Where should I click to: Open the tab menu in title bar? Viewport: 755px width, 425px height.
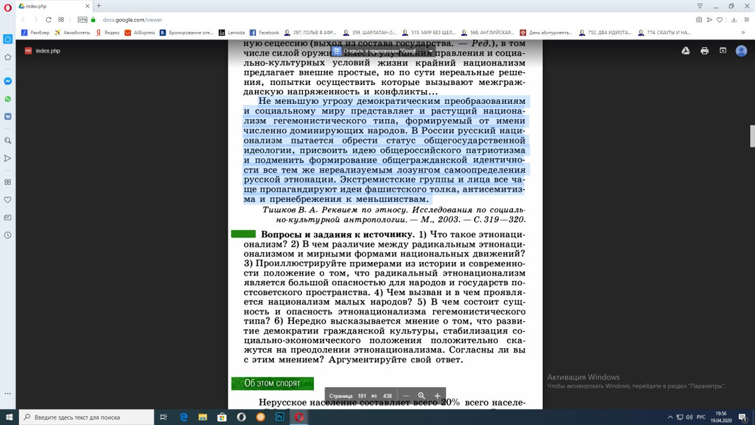(700, 6)
